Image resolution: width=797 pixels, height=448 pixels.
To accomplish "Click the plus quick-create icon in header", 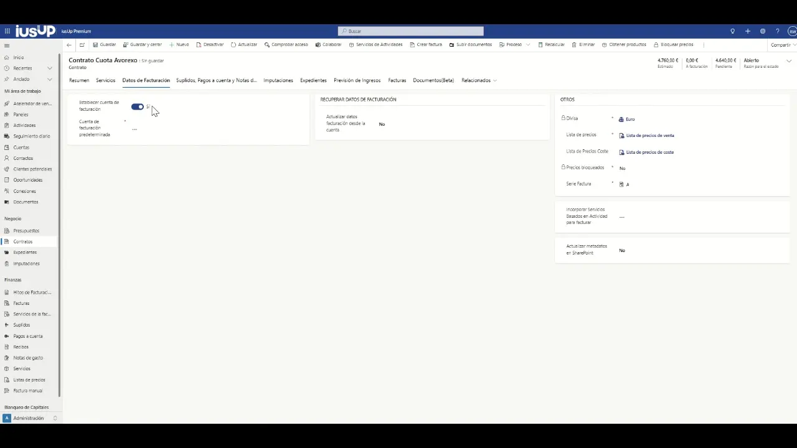I will click(747, 31).
